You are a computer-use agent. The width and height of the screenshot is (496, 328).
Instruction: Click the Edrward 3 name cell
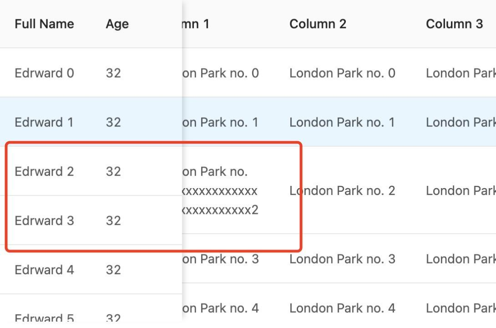point(44,221)
